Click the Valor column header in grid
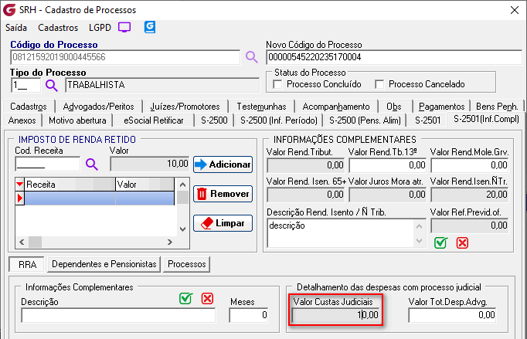The image size is (527, 339). [x=144, y=185]
